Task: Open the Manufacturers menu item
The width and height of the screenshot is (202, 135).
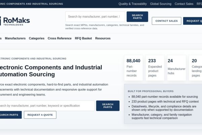Action: point(15,38)
